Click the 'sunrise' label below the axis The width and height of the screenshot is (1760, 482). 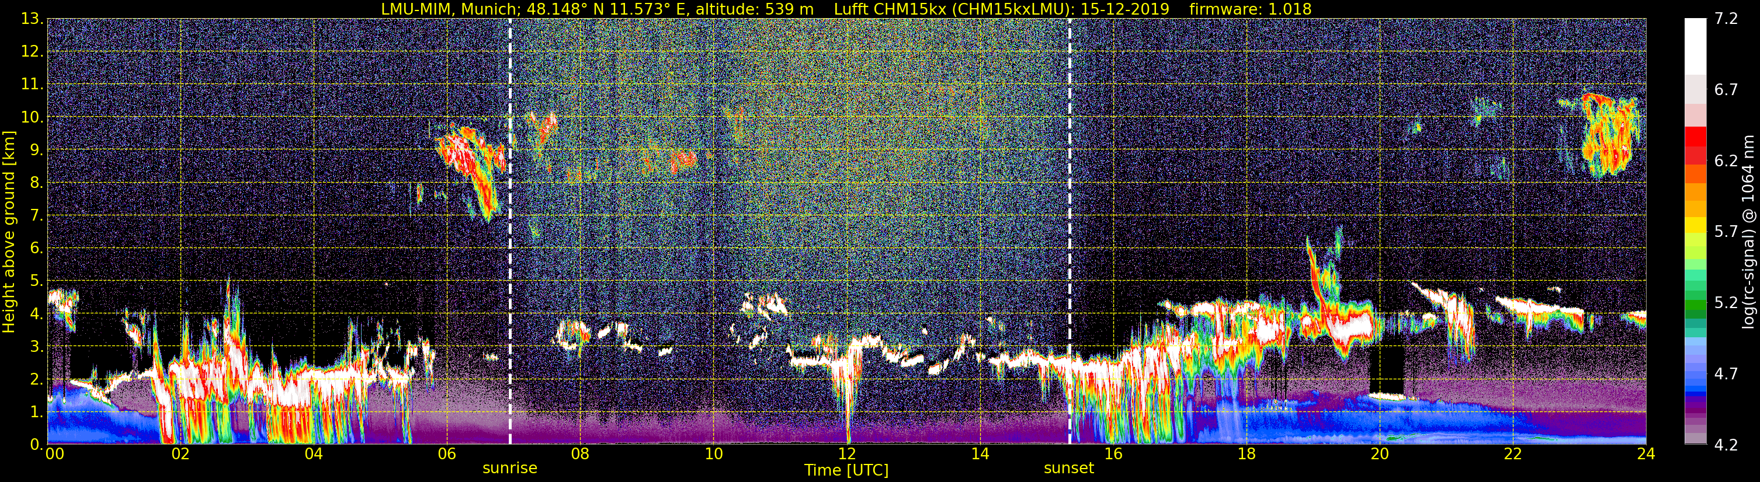click(x=510, y=469)
